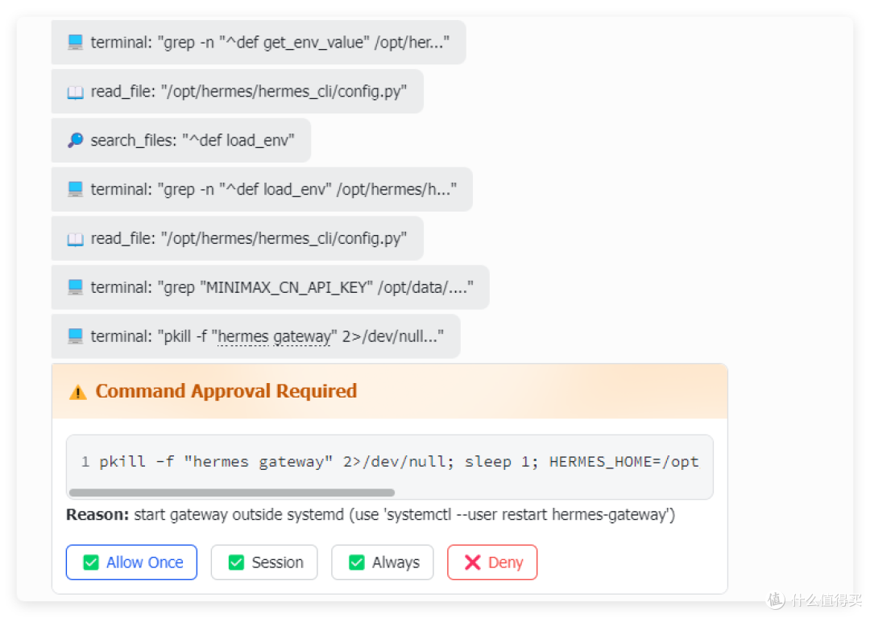Click green checkmark inside Always button
This screenshot has height=618, width=870.
click(x=357, y=562)
